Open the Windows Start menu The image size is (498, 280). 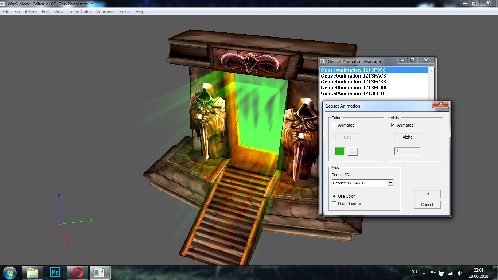click(9, 273)
